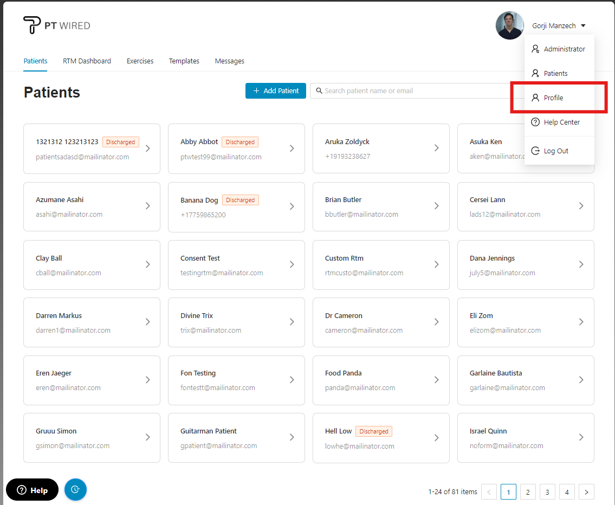Jump to page 3 in pagination
The width and height of the screenshot is (615, 505).
coord(547,492)
